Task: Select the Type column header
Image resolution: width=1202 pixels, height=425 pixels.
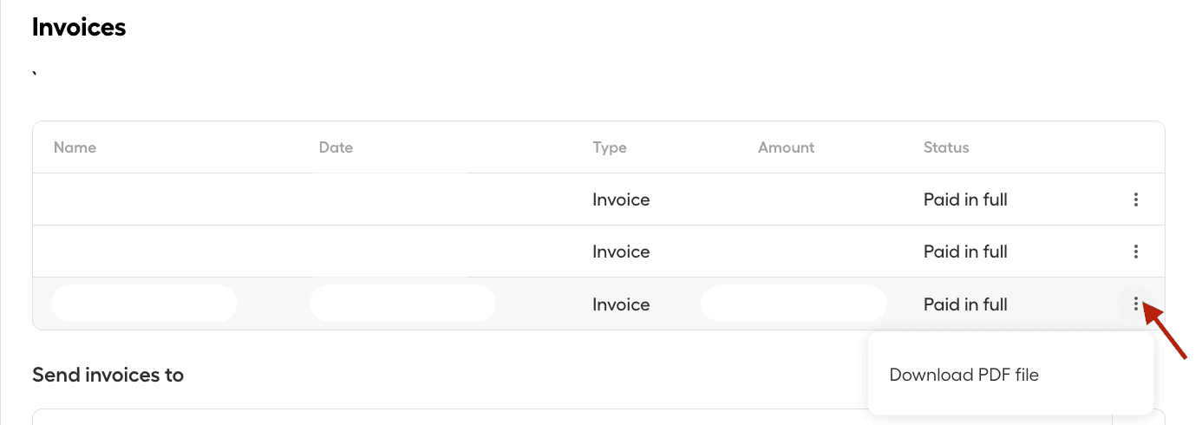Action: [609, 147]
